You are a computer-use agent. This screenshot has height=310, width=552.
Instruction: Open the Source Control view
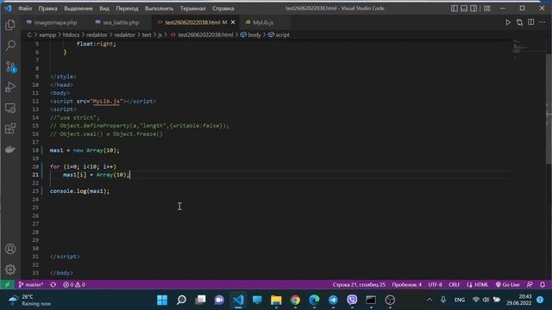pyautogui.click(x=10, y=66)
